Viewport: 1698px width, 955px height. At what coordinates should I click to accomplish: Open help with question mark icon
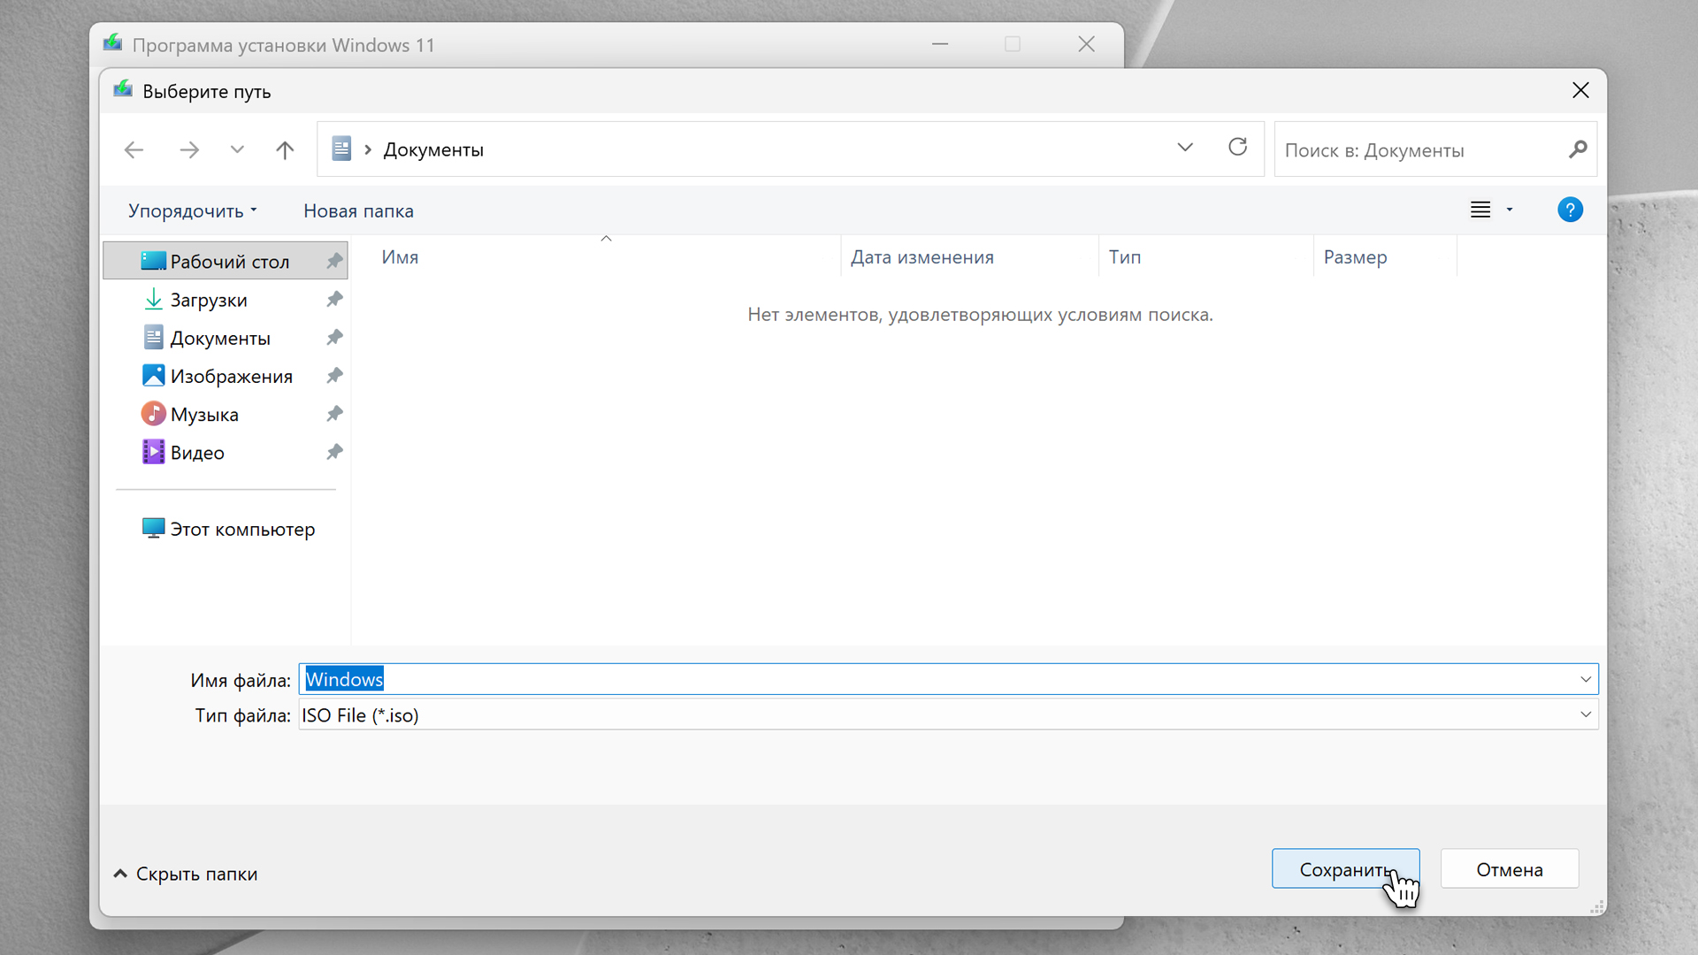click(x=1570, y=210)
